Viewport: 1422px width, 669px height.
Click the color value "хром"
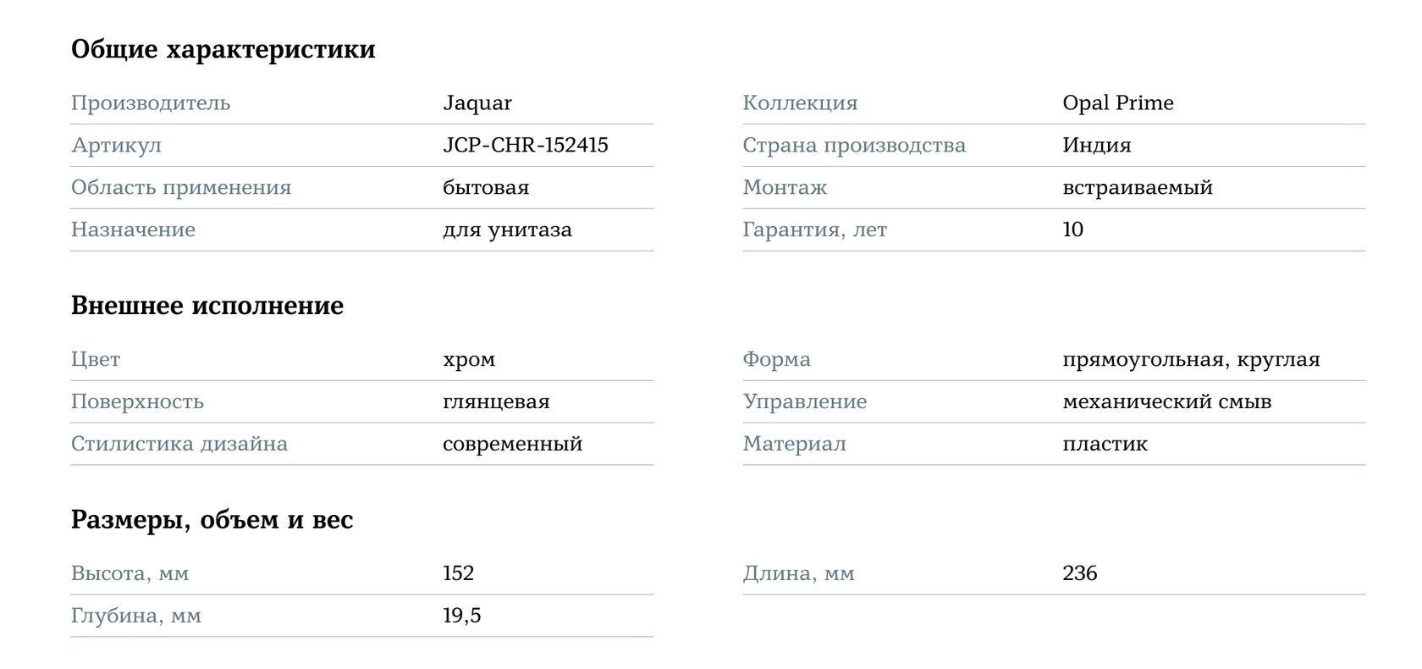click(x=468, y=360)
